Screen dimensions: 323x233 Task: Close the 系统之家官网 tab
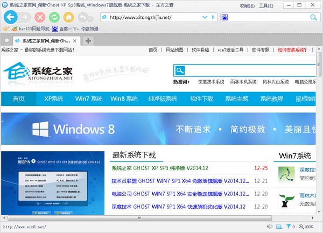pos(75,41)
